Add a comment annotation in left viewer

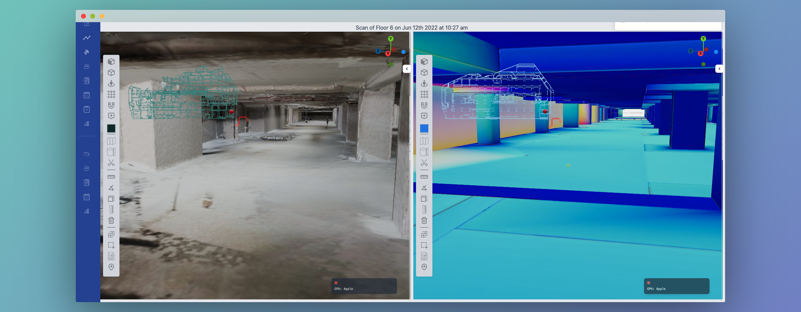coord(111,116)
